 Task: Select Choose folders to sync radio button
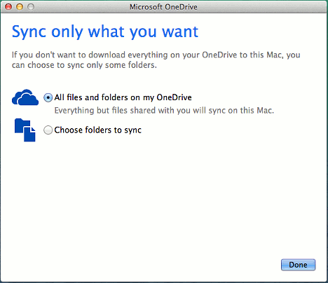click(48, 130)
